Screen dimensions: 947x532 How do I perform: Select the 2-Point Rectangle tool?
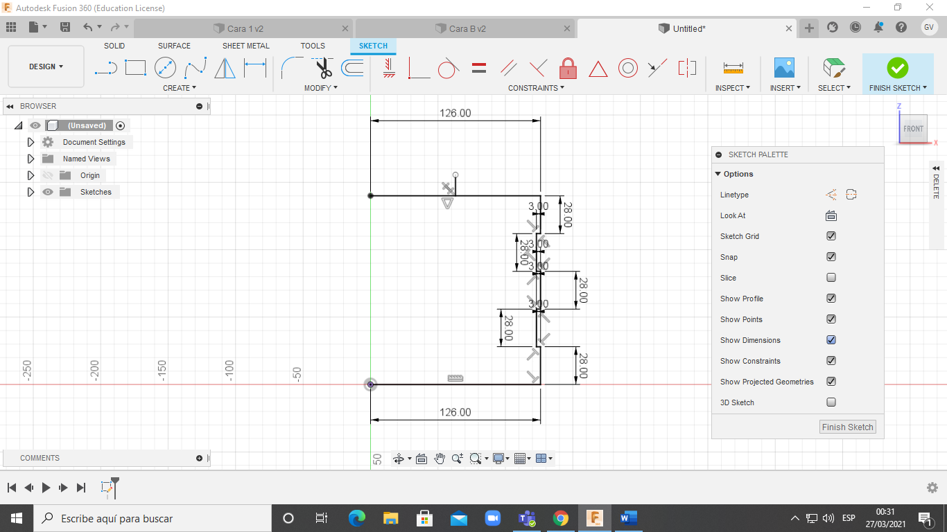tap(135, 68)
